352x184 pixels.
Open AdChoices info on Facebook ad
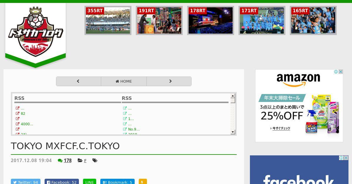pyautogui.click(x=341, y=158)
